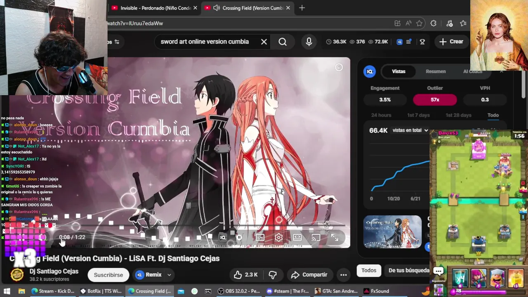Open vidIQ trophy icon in header

pos(422,42)
